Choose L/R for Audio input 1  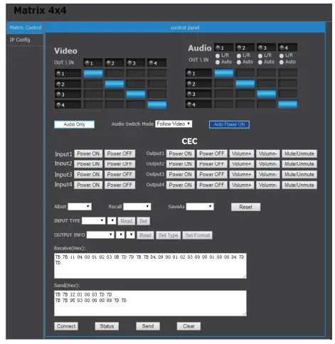(x=218, y=56)
